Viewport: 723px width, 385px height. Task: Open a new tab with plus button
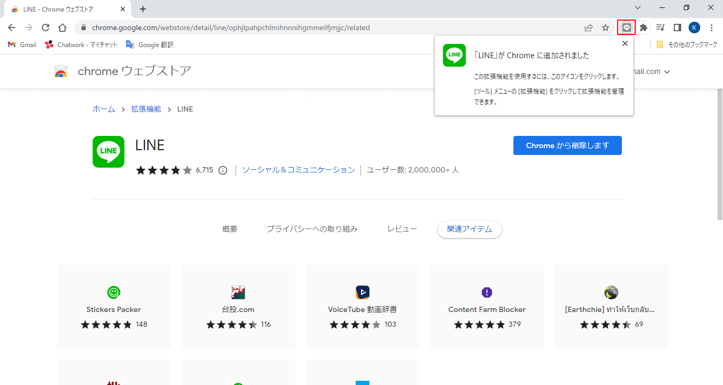(143, 9)
